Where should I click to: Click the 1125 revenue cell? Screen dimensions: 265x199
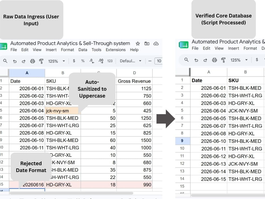pos(134,89)
